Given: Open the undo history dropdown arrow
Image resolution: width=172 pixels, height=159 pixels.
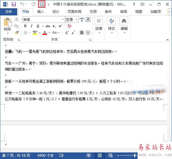Looking at the screenshot, I should tap(27, 4).
